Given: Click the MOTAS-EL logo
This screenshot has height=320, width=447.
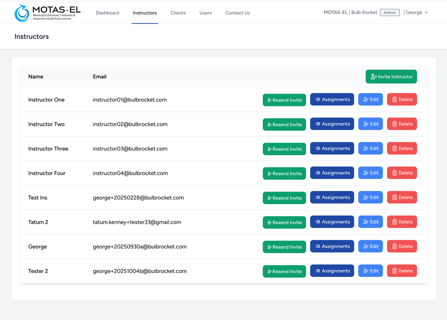Looking at the screenshot, I should tap(47, 13).
